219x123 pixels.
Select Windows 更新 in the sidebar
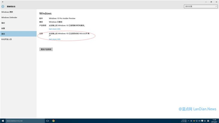tap(7, 12)
